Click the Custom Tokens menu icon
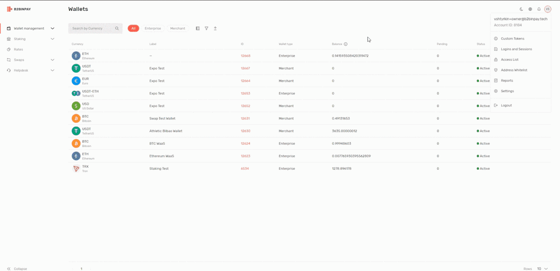Viewport: 560px width, 271px height. click(x=496, y=39)
